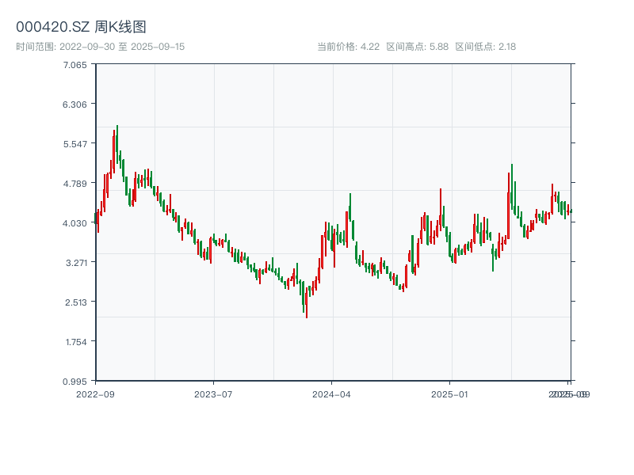
Task: Click the x-axis label 2024-04
Action: pos(331,394)
